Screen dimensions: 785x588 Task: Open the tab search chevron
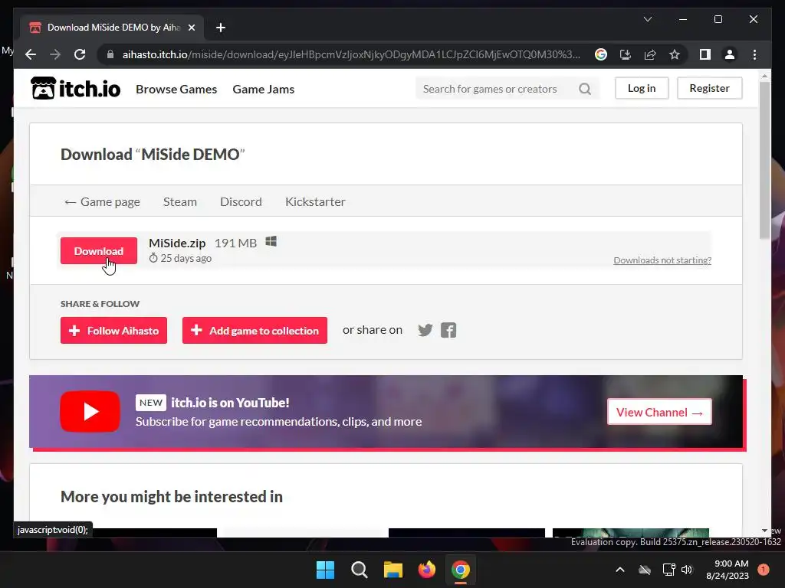(647, 19)
